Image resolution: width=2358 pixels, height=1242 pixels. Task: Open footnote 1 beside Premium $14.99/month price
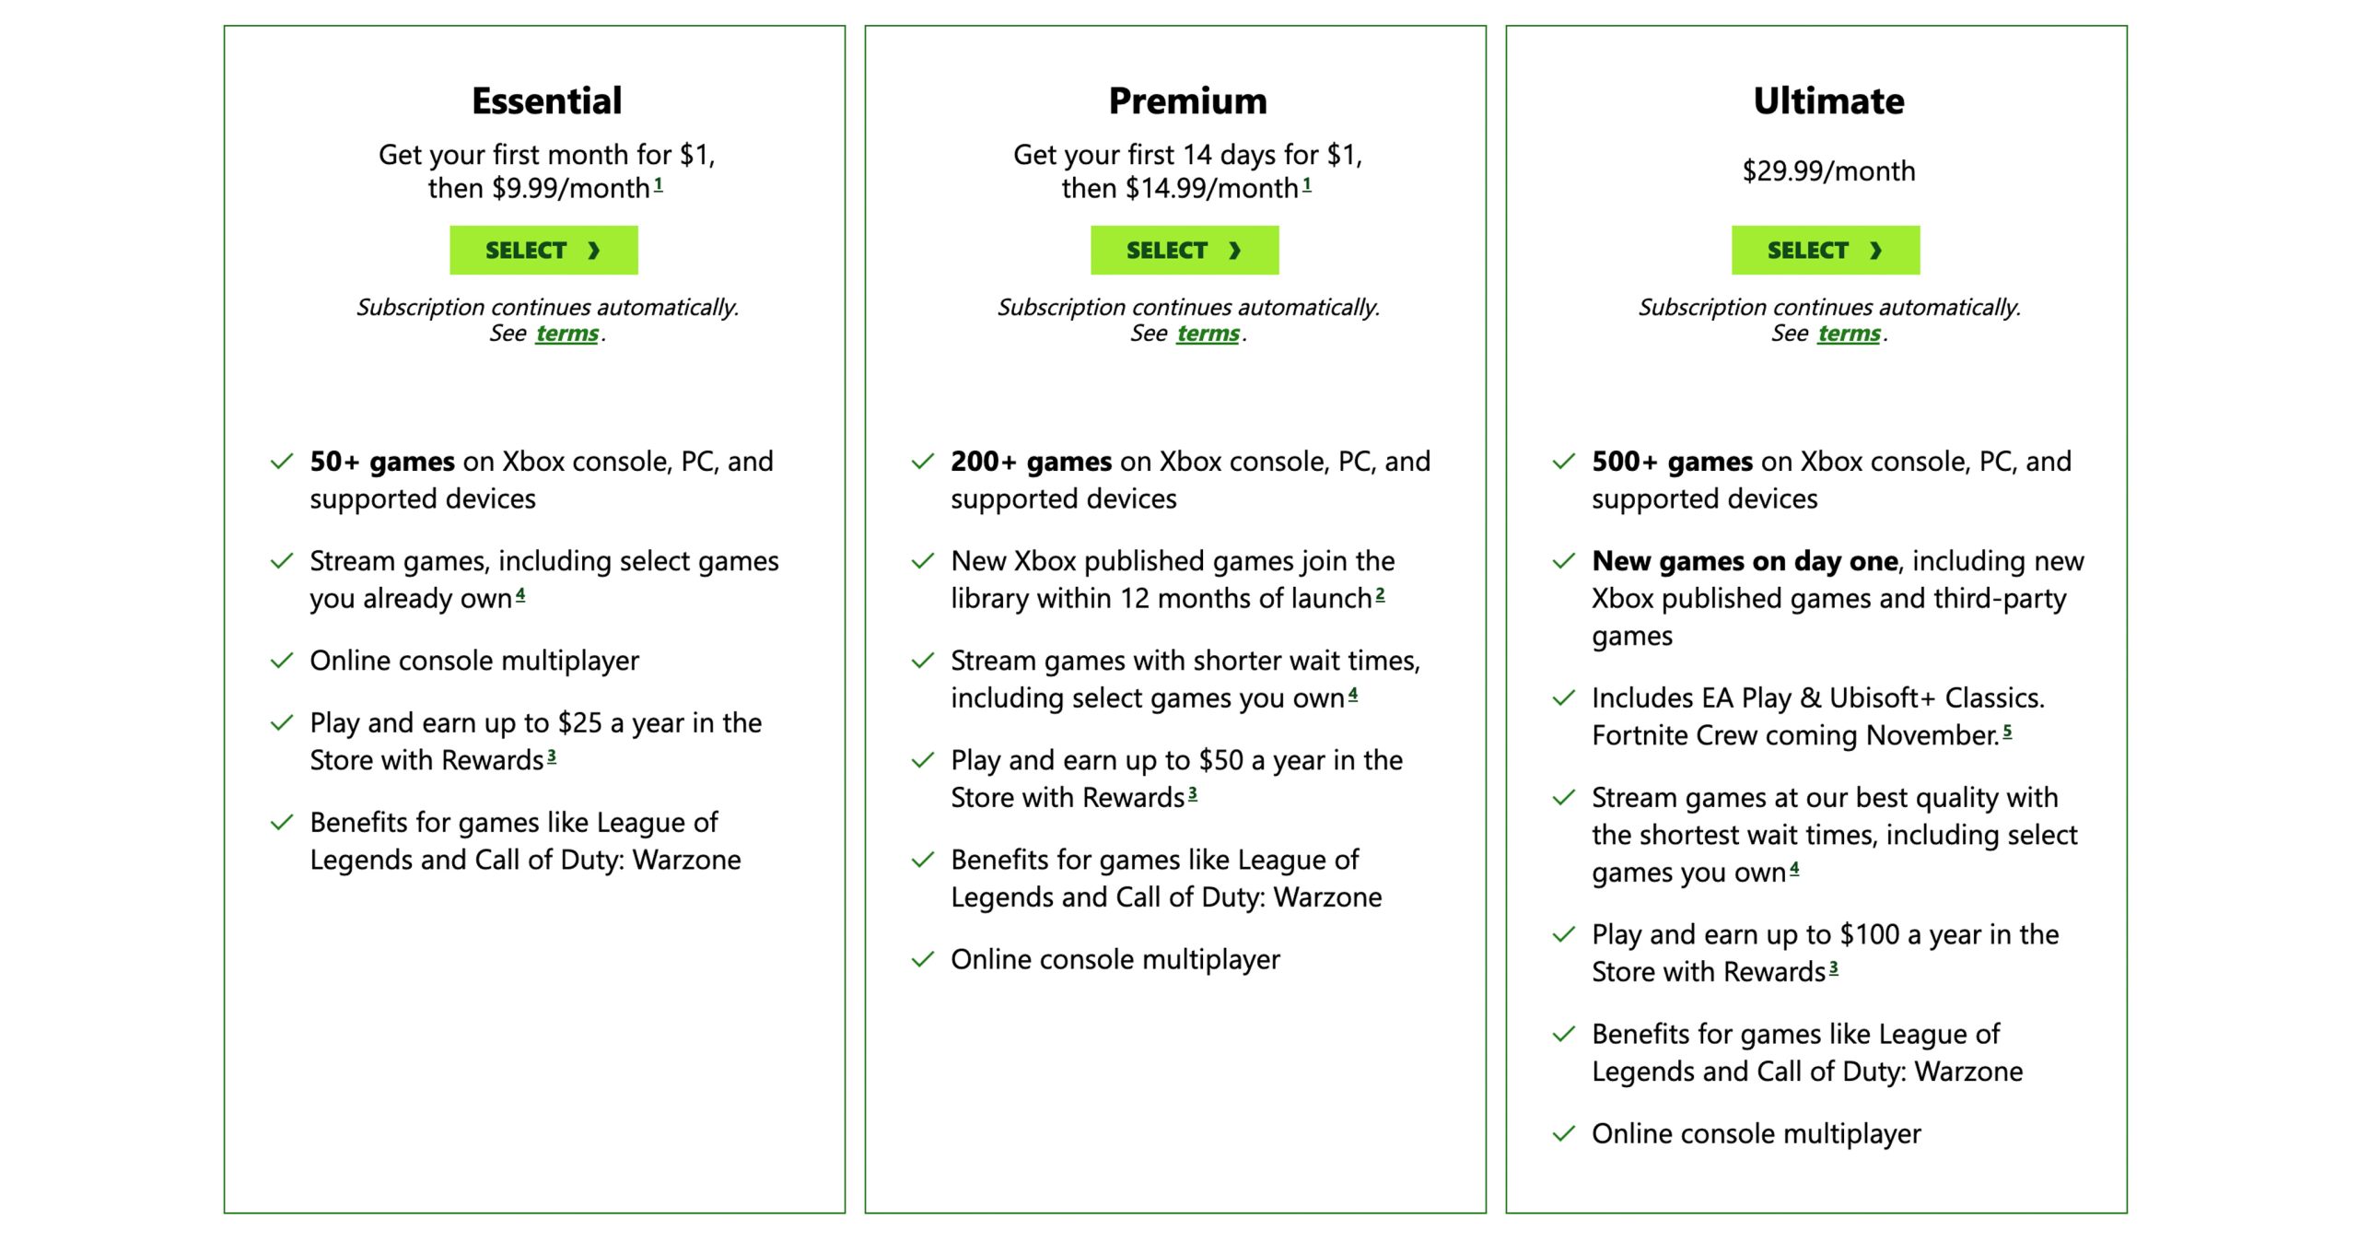pyautogui.click(x=1307, y=185)
